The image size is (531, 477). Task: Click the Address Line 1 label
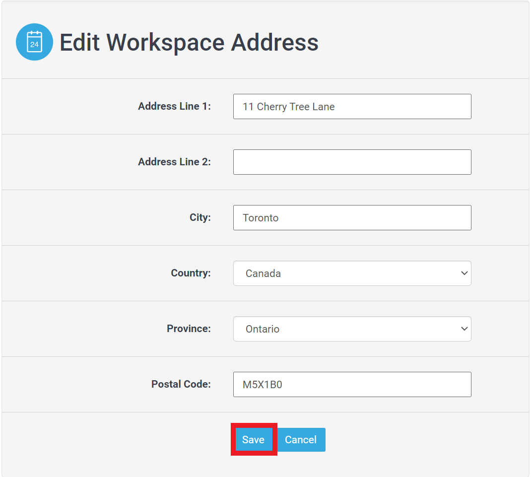click(x=174, y=106)
